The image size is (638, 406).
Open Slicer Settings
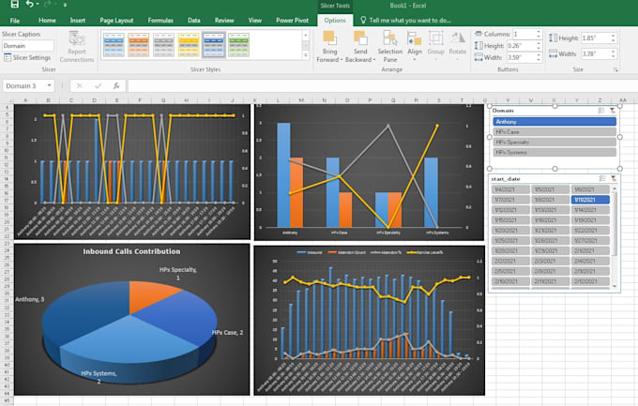tap(27, 58)
